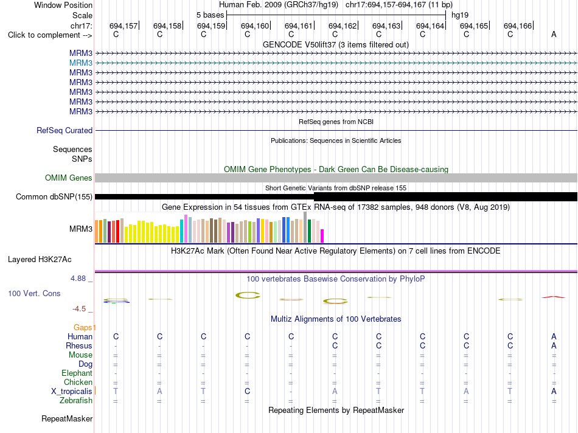Click the magenta bar in GTEx expression chart

[x=322, y=236]
